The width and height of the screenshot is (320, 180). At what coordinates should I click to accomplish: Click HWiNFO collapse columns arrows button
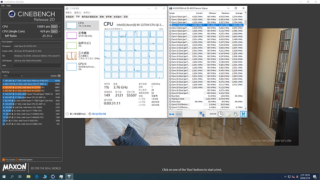[179, 114]
